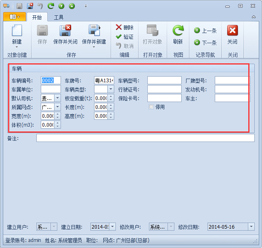This screenshot has width=262, height=248.
Task: Increase 核定载重 value with up spinner
Action: (x=111, y=96)
